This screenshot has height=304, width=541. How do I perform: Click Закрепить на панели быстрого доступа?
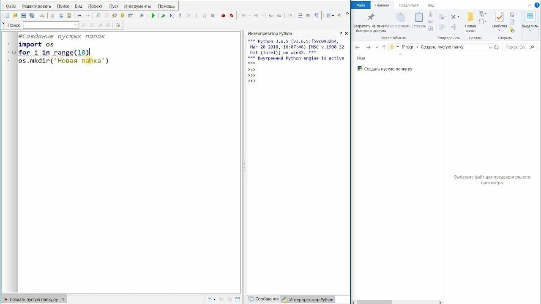point(371,23)
